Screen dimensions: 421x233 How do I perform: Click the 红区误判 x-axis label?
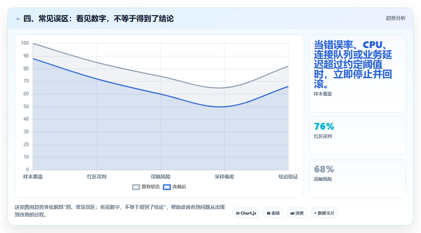[97, 177]
